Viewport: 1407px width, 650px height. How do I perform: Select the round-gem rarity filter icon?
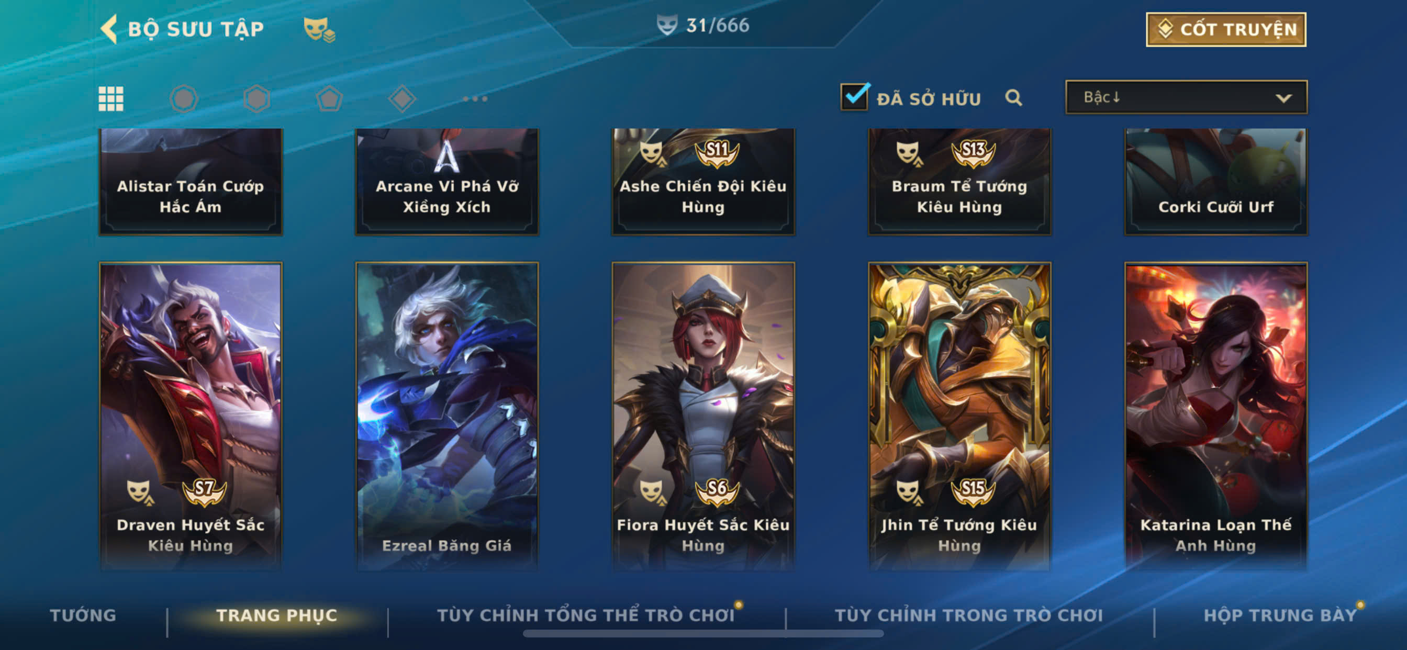click(x=184, y=99)
